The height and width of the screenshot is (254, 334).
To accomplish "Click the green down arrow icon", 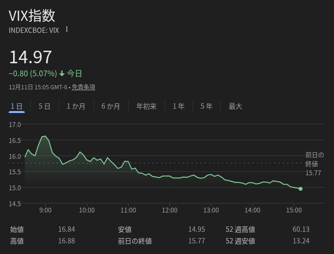I will click(x=62, y=74).
